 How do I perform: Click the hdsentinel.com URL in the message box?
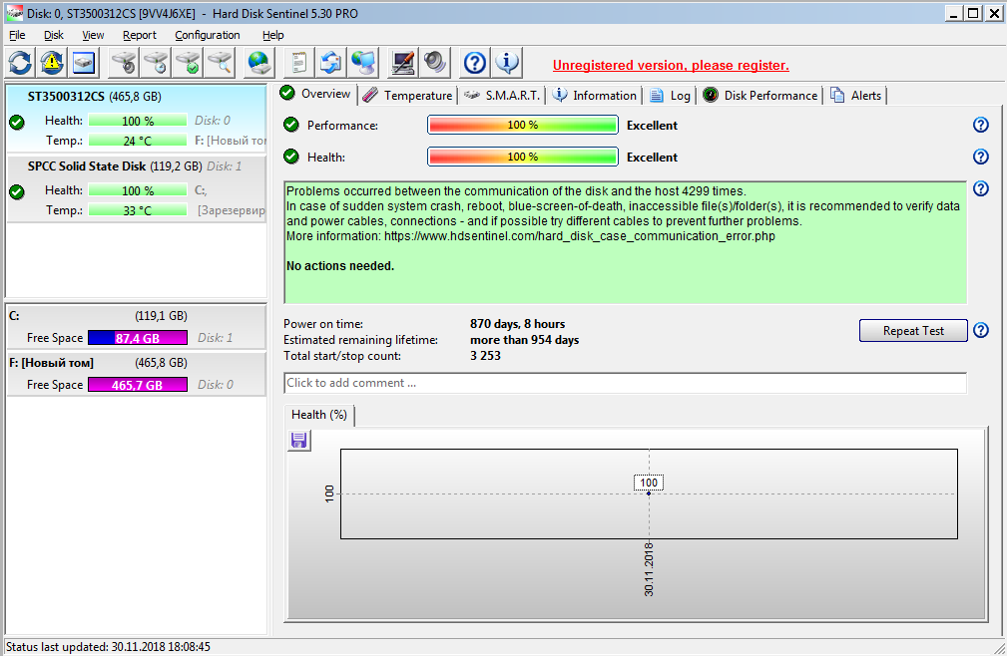click(x=579, y=236)
